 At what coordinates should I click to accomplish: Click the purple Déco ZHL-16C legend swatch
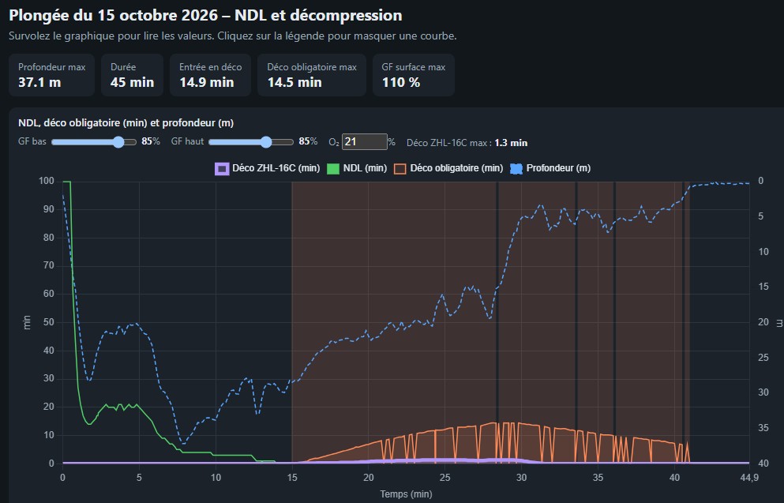pyautogui.click(x=222, y=168)
